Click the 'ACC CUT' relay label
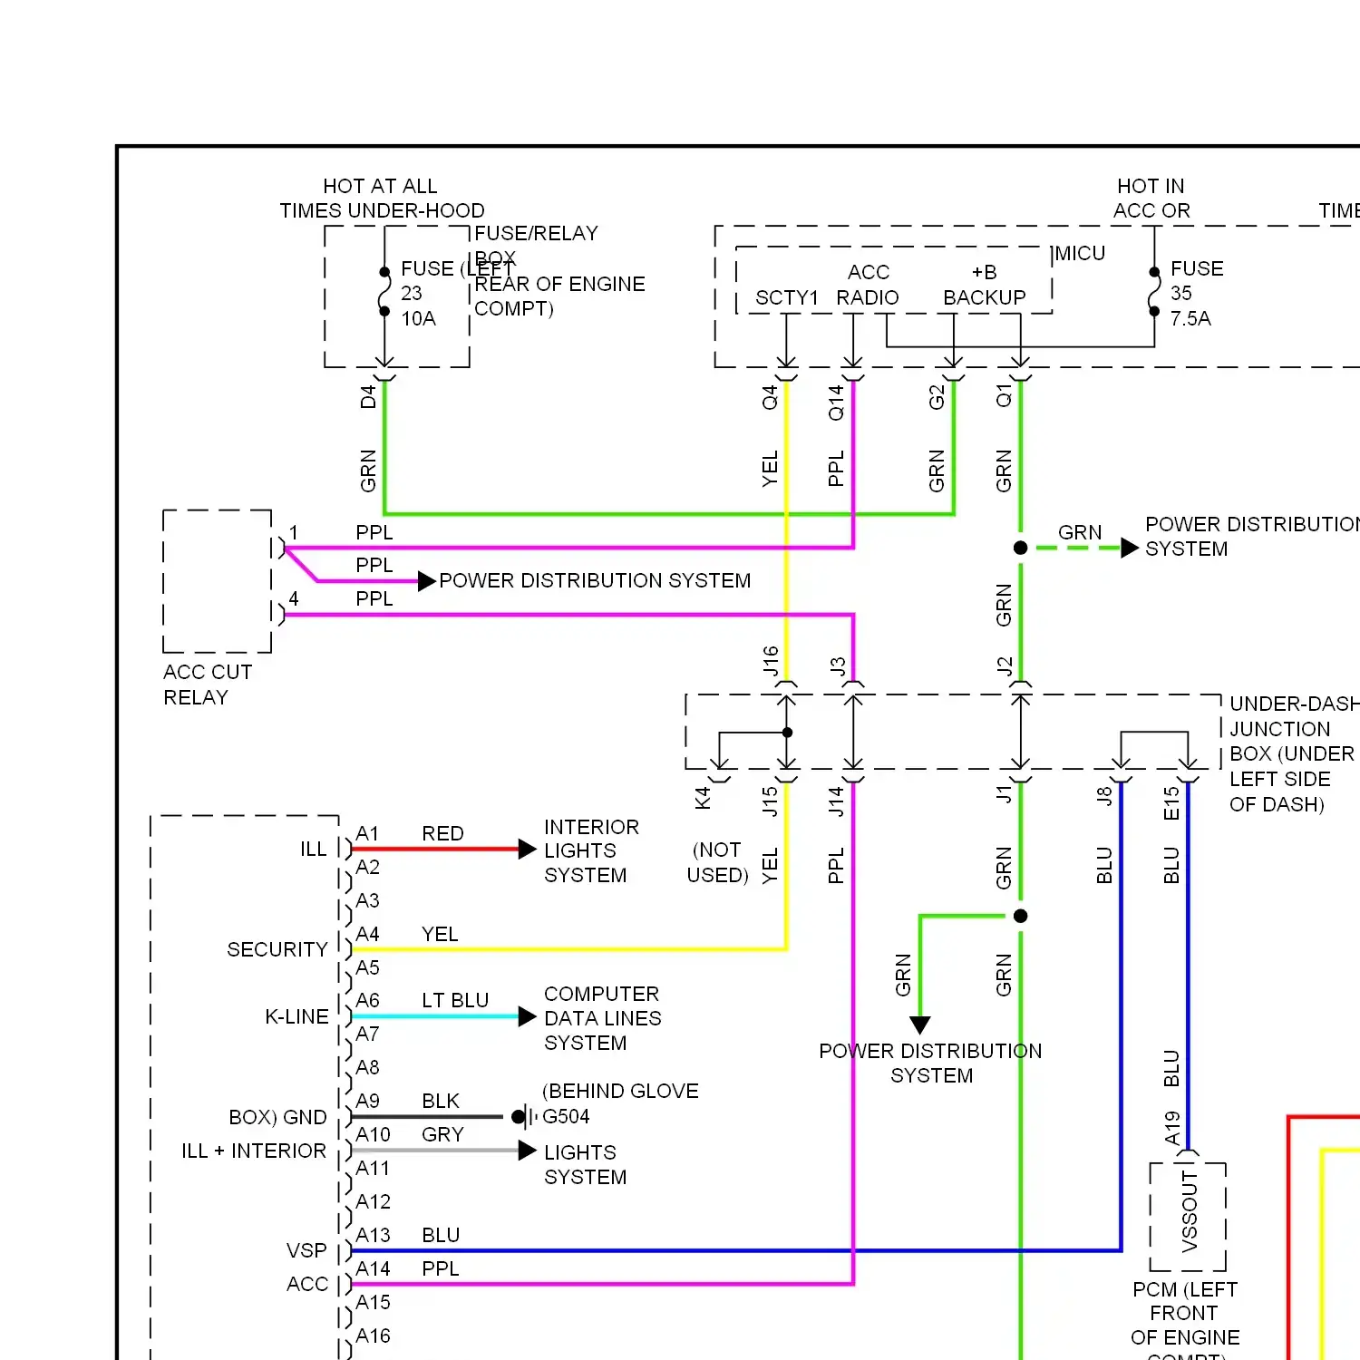Screen dimensions: 1360x1360 click(x=208, y=672)
